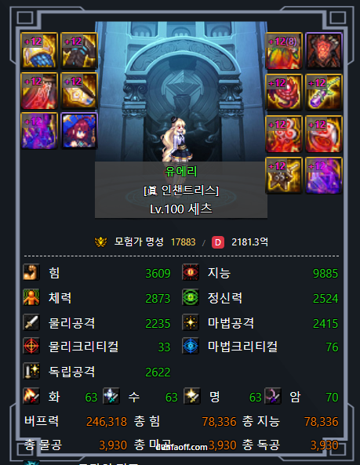This screenshot has height=465, width=360.
Task: Click the 독립공격 stat icon
Action: pos(31,371)
